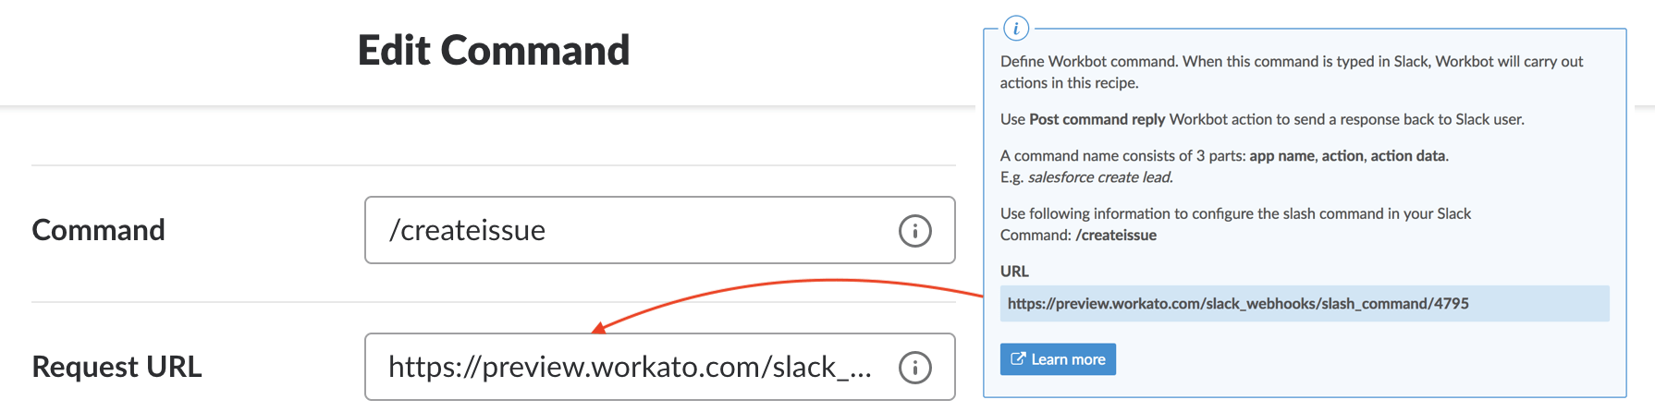Click the Edit Command heading
This screenshot has width=1655, height=412.
[x=493, y=51]
